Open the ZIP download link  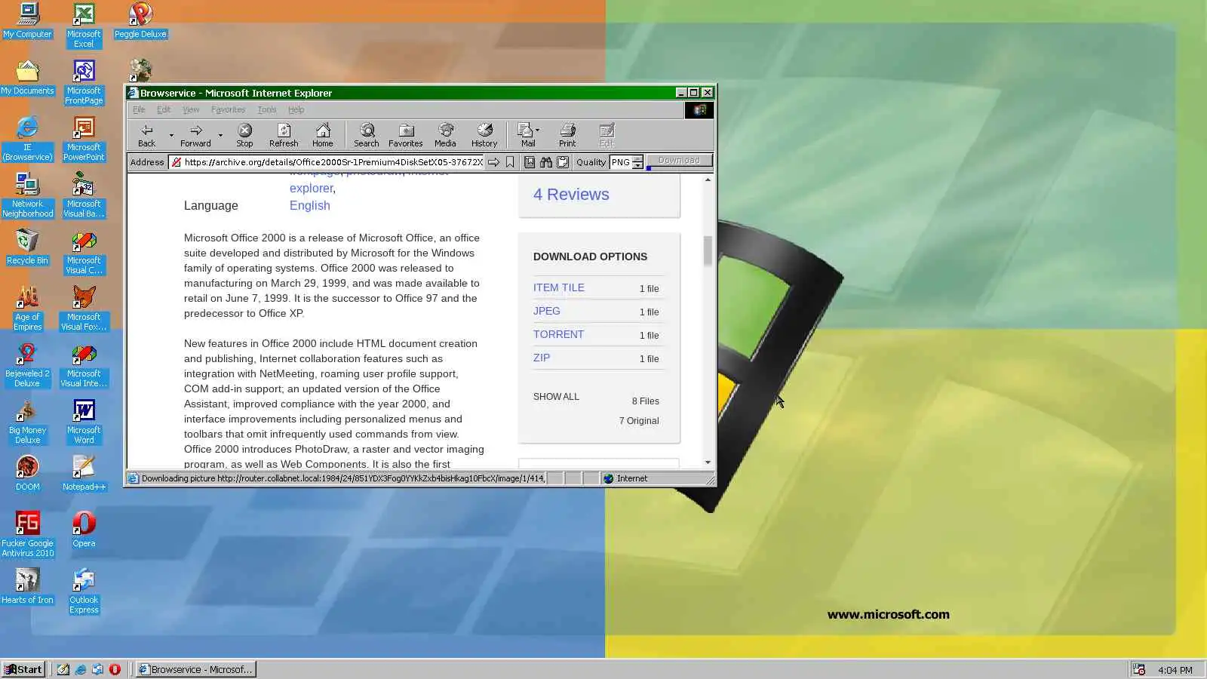tap(542, 358)
